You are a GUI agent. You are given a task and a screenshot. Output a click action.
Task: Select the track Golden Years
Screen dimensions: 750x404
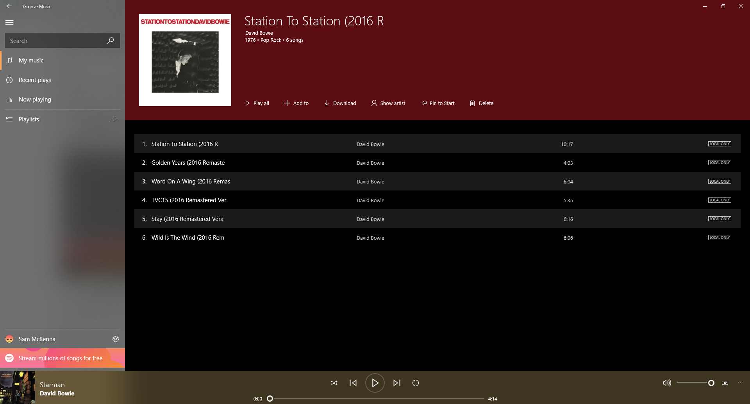188,162
